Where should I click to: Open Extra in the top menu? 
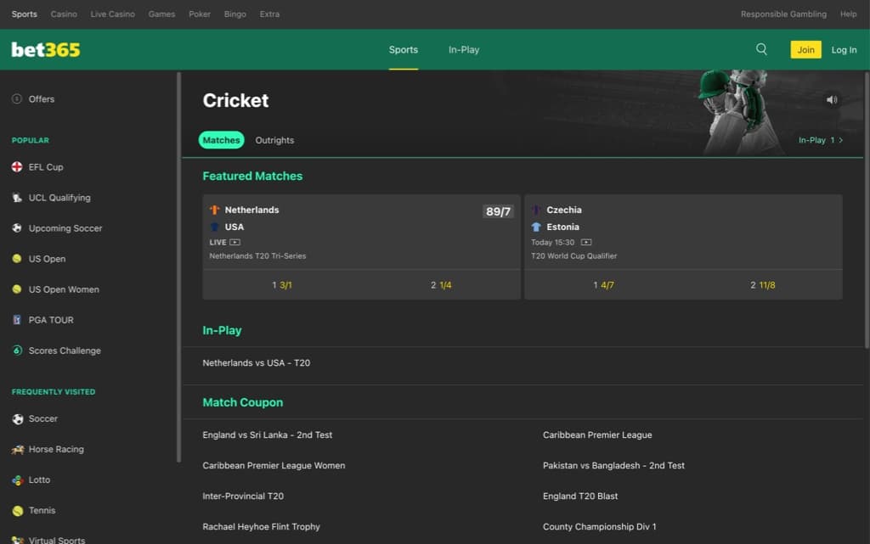(269, 14)
